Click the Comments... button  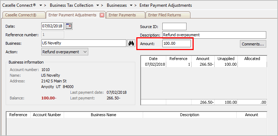pos(253,44)
